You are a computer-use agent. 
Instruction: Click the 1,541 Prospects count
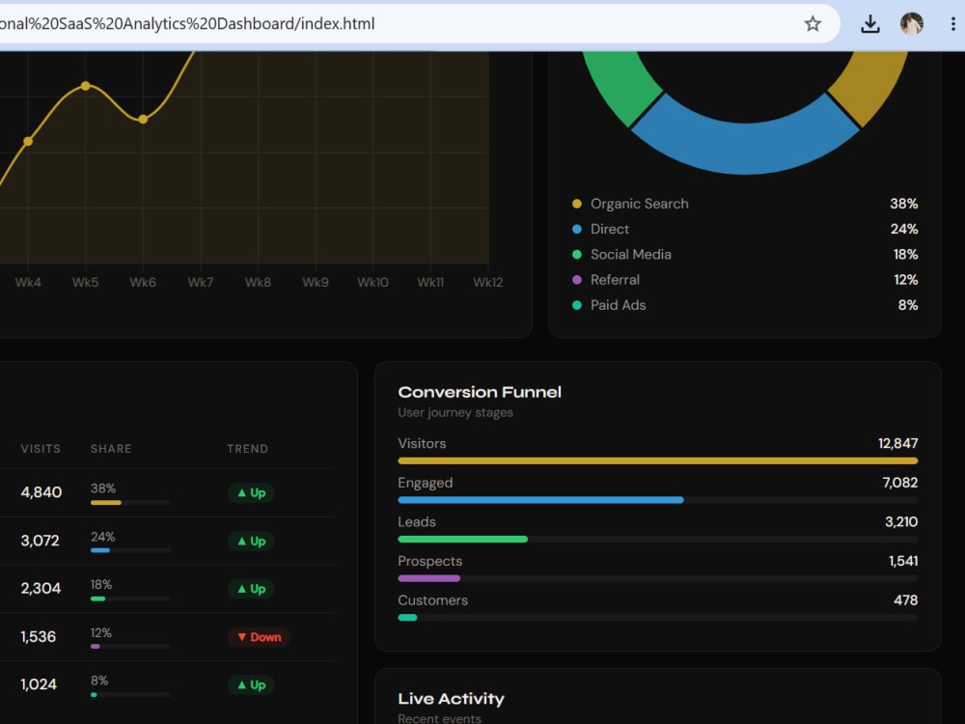coord(903,561)
